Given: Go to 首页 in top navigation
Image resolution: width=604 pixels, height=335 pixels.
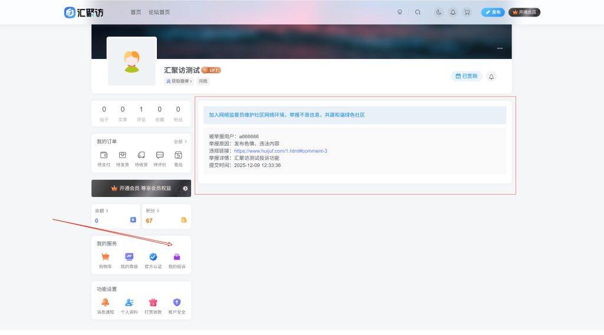Looking at the screenshot, I should pos(136,12).
